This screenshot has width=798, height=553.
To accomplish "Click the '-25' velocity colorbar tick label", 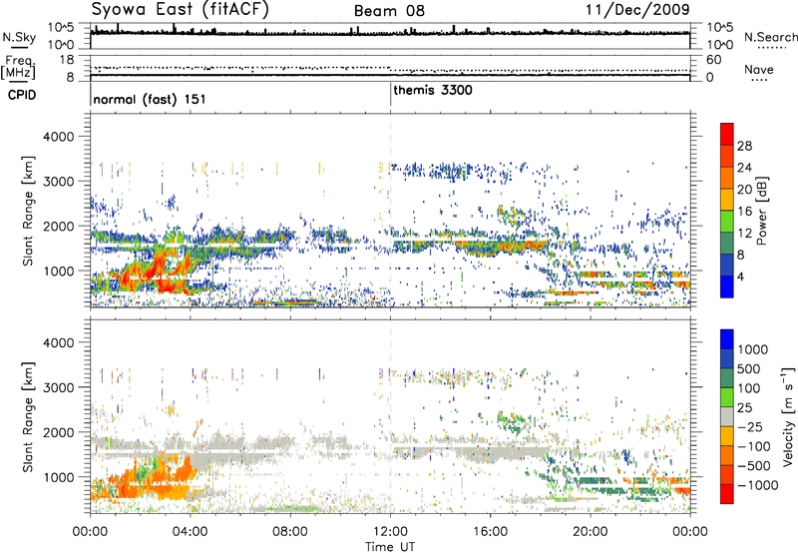I will point(750,427).
